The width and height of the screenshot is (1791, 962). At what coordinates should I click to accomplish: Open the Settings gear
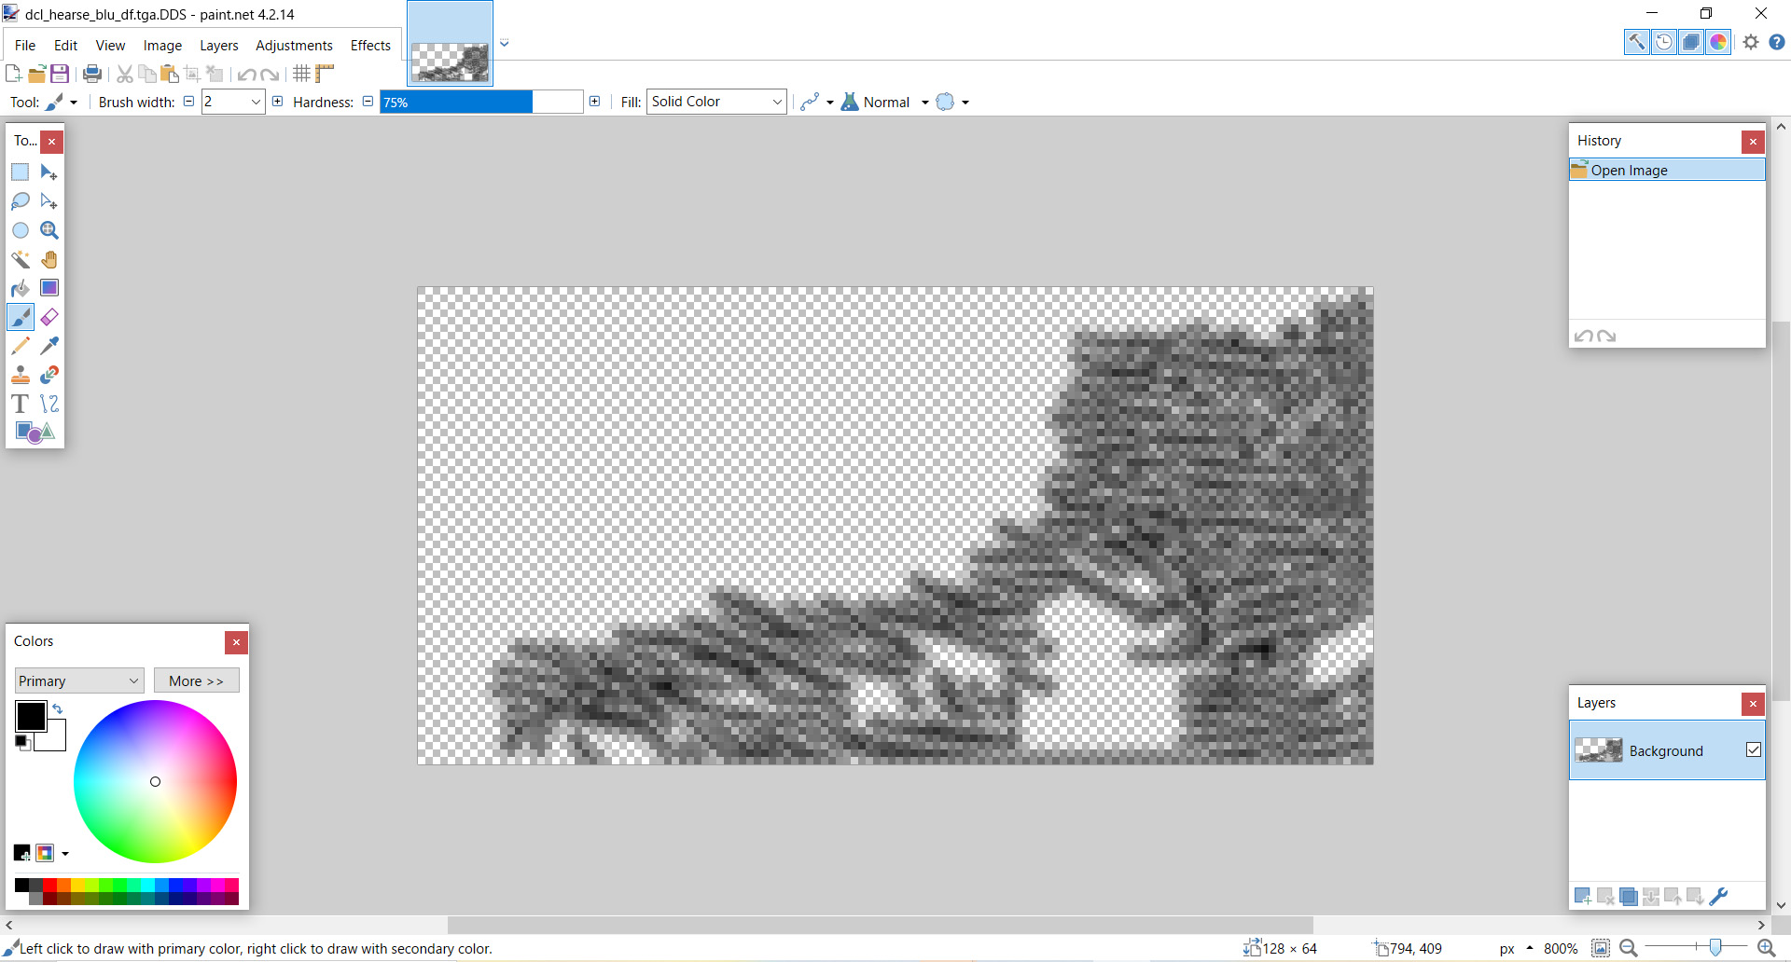(1751, 42)
